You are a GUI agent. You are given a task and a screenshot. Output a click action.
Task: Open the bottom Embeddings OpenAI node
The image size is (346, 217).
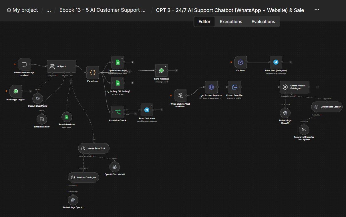[x=73, y=200]
